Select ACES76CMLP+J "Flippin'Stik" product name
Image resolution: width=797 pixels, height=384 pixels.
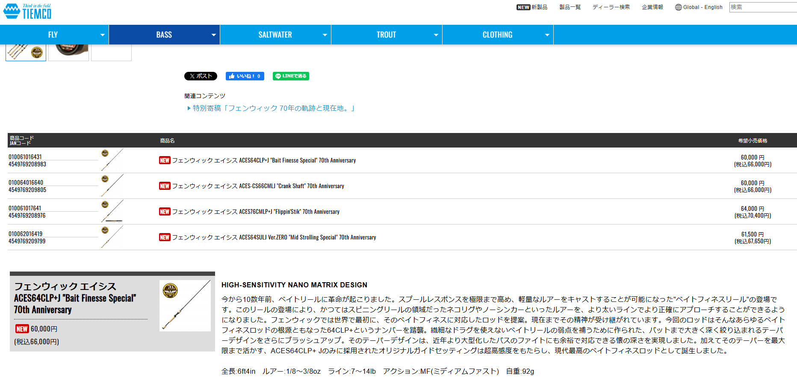click(x=256, y=212)
